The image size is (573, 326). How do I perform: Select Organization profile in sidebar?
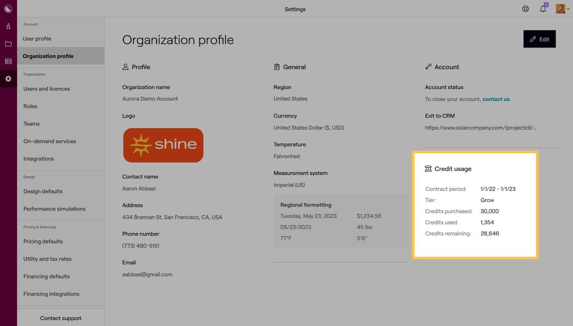click(48, 56)
